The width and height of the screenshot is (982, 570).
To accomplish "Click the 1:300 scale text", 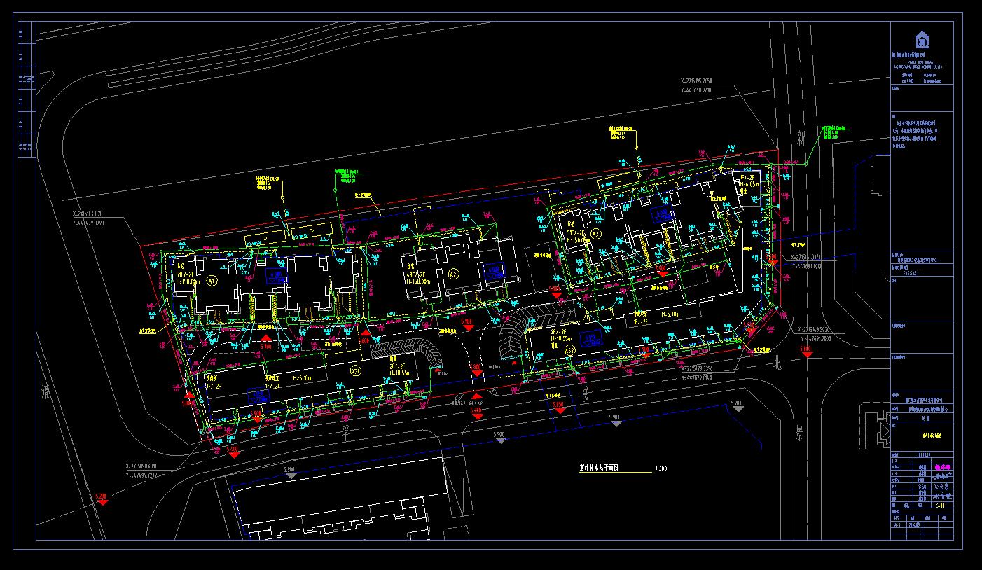I will pyautogui.click(x=660, y=468).
